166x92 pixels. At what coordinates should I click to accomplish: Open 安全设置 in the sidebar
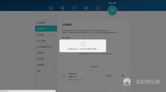point(46,59)
